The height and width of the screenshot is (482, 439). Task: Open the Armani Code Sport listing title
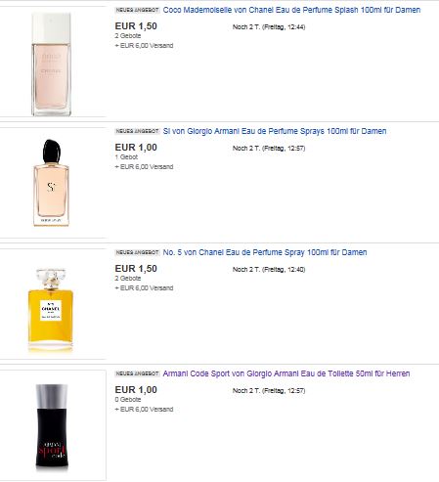tap(286, 373)
